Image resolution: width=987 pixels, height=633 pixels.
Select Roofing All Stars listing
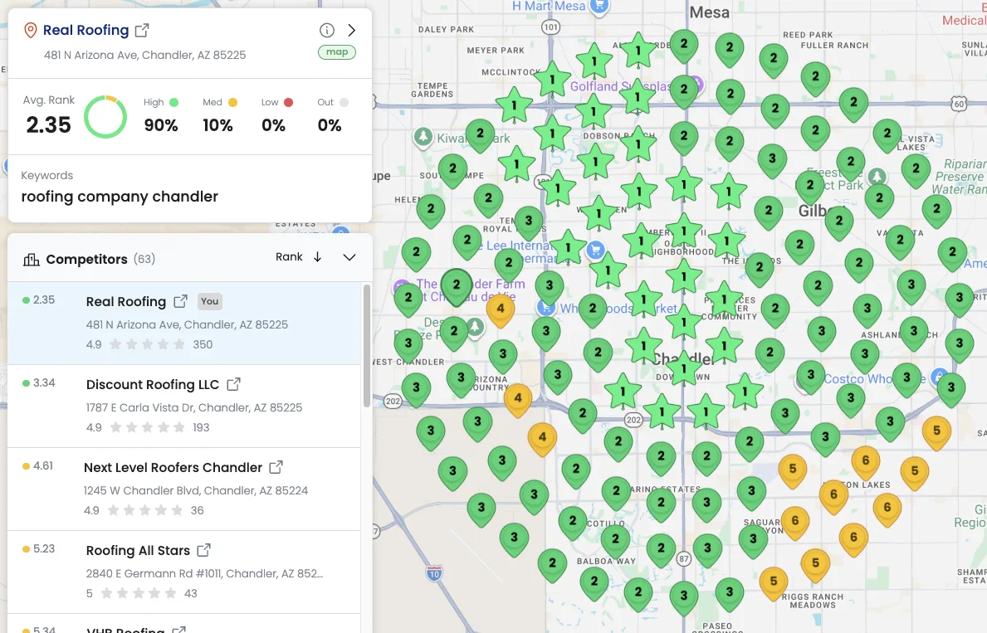[183, 572]
